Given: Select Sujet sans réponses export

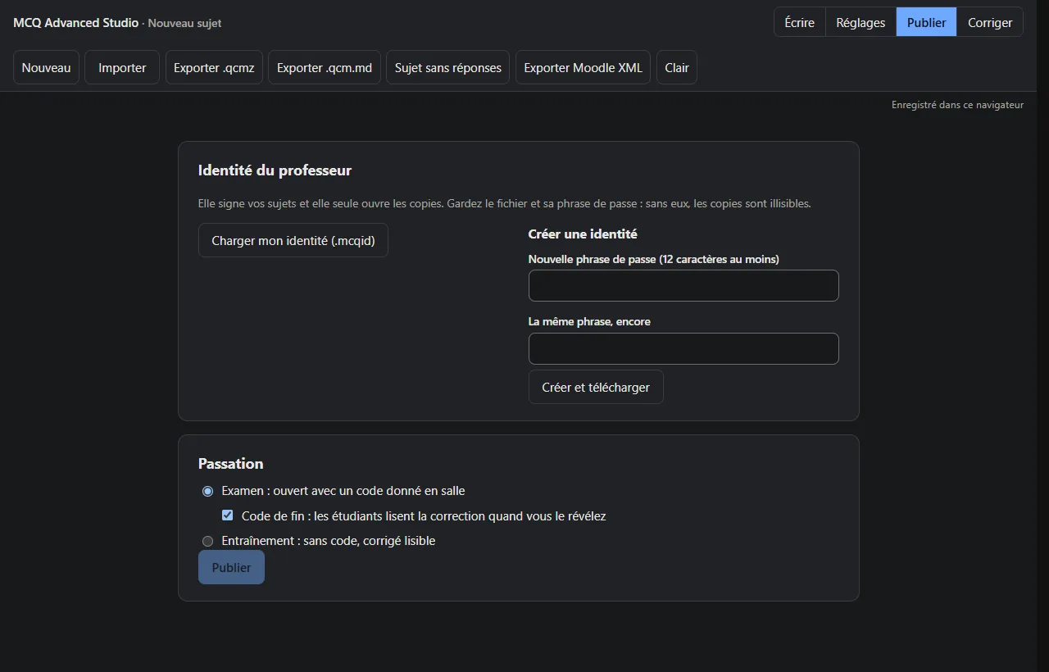Looking at the screenshot, I should tap(448, 67).
